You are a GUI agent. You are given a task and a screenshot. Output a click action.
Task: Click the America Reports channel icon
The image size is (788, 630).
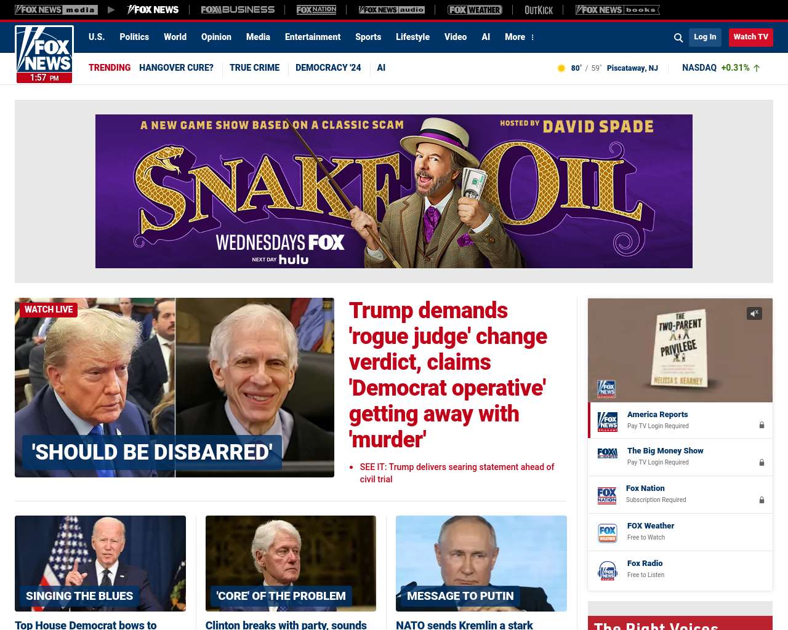[608, 421]
